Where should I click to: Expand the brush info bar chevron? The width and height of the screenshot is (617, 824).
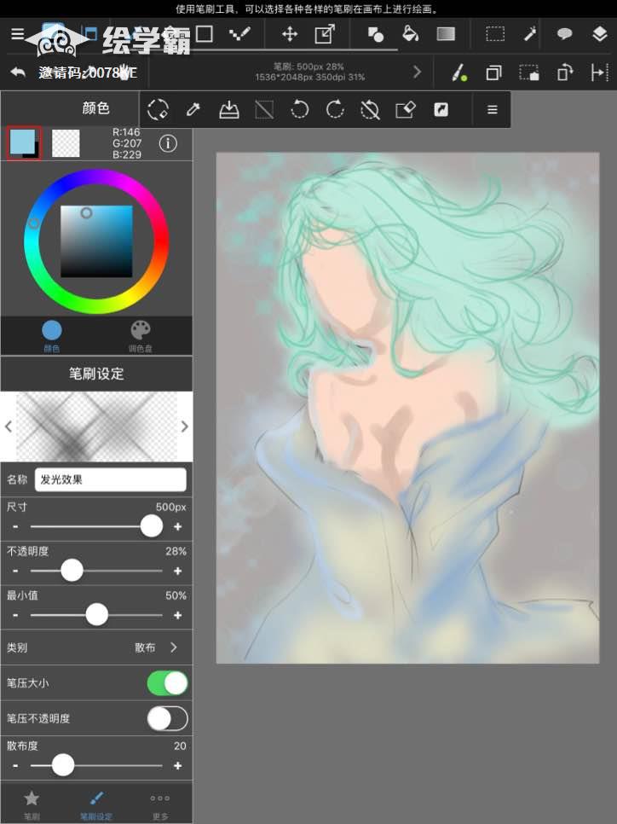pos(417,72)
